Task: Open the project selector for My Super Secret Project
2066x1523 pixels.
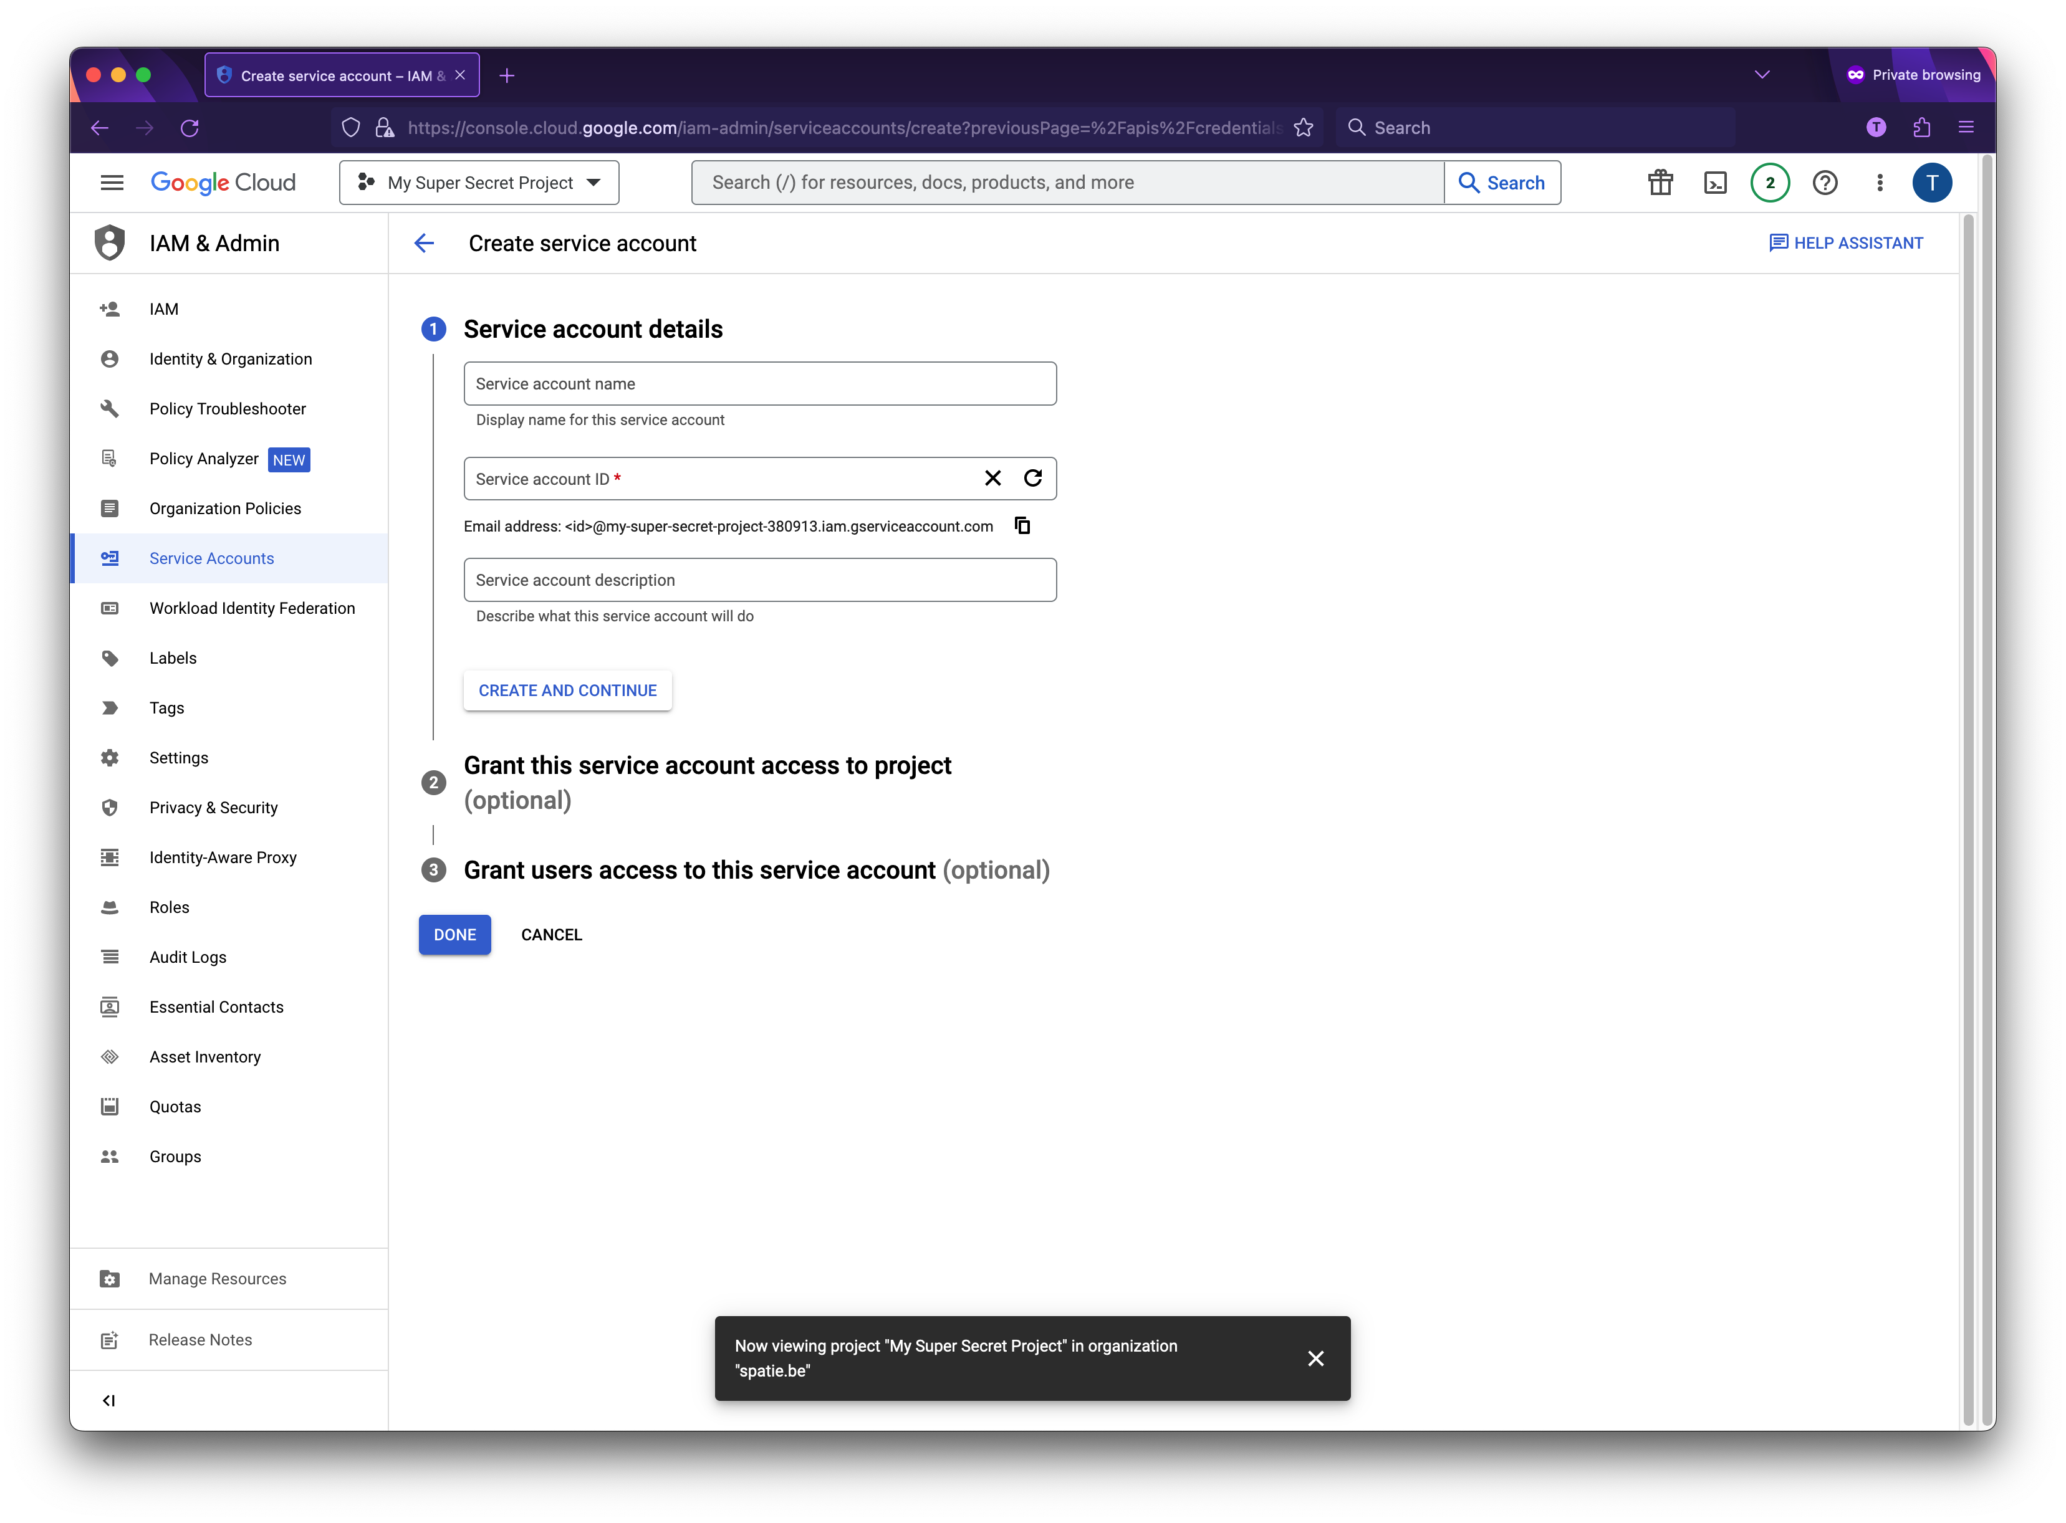Action: click(x=478, y=181)
